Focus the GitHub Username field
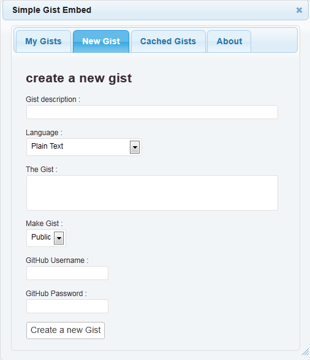The height and width of the screenshot is (360, 310). click(67, 273)
